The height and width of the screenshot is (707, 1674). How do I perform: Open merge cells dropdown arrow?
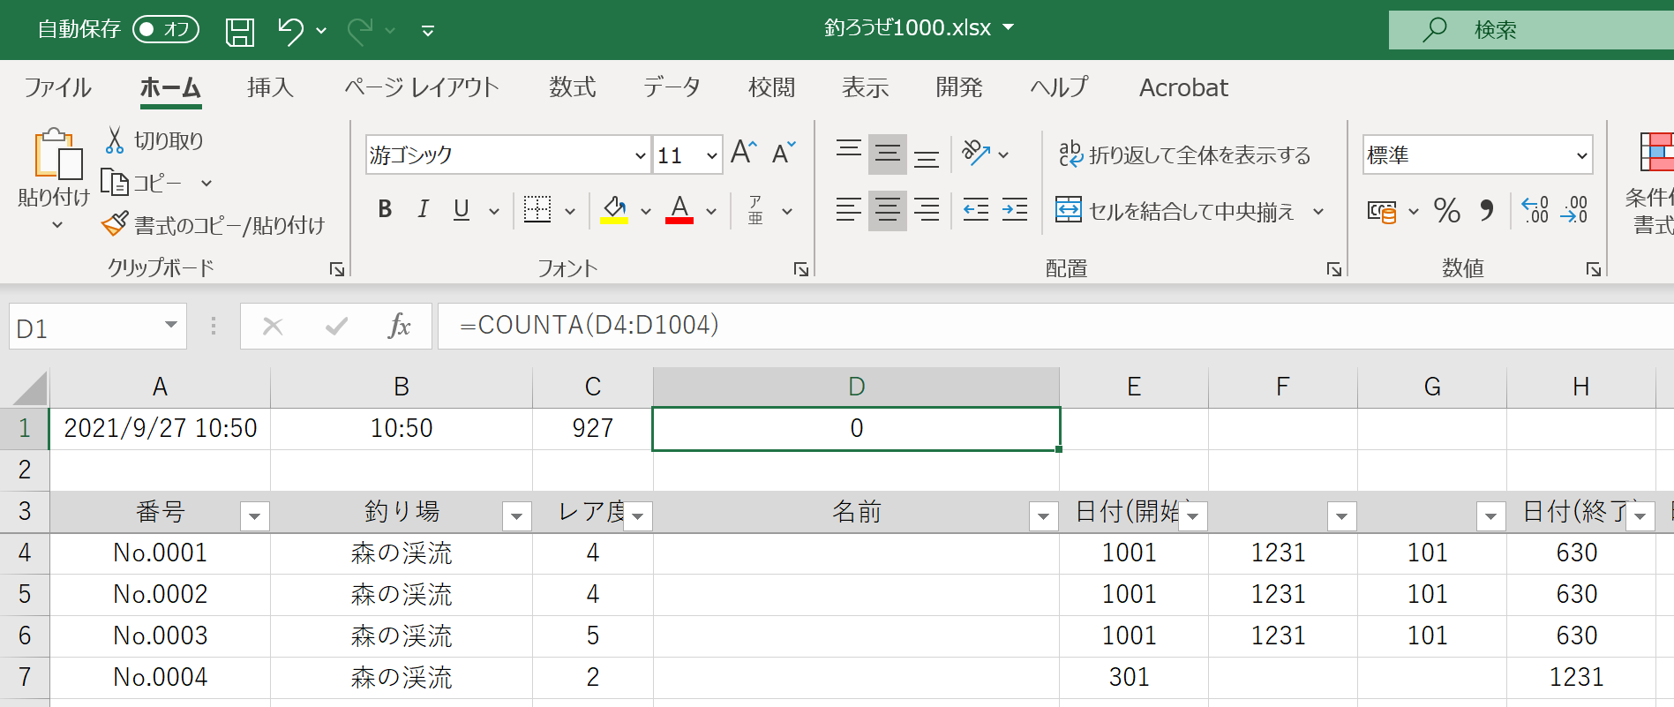click(1318, 211)
